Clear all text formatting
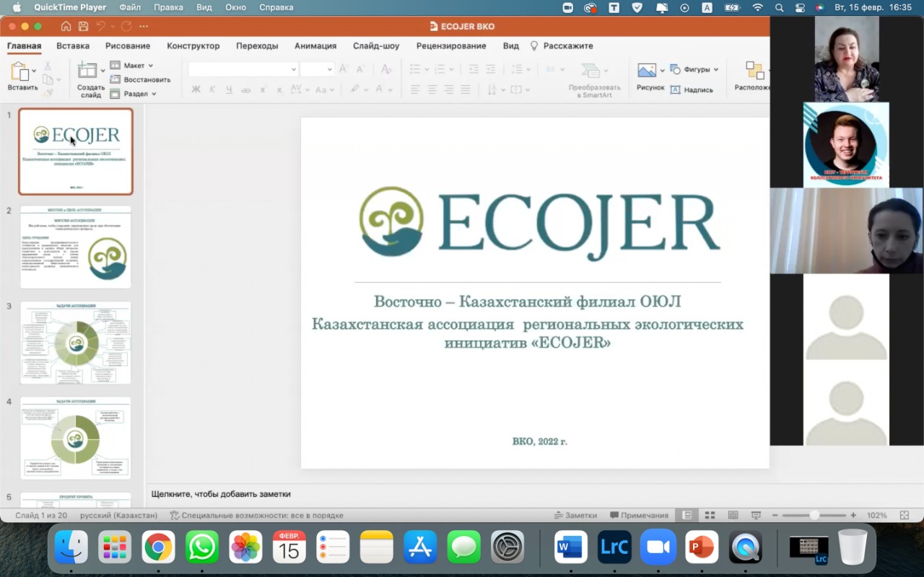Screen dimensions: 924x577 point(386,69)
